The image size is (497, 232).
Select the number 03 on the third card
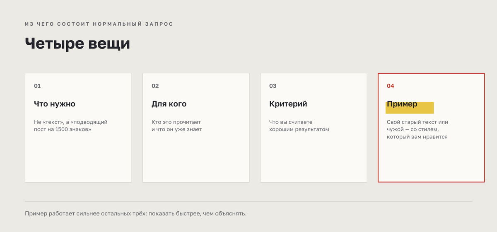273,86
